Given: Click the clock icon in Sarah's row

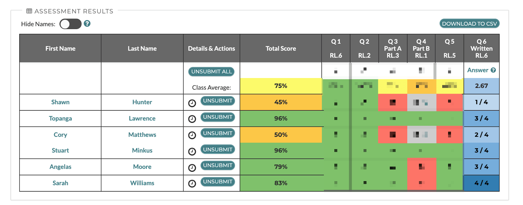Looking at the screenshot, I should coord(192,183).
